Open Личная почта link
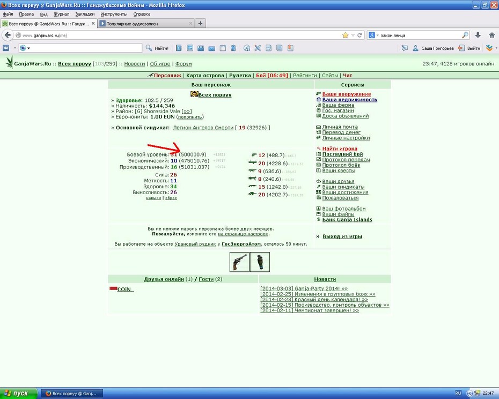The height and width of the screenshot is (399, 499). [340, 127]
